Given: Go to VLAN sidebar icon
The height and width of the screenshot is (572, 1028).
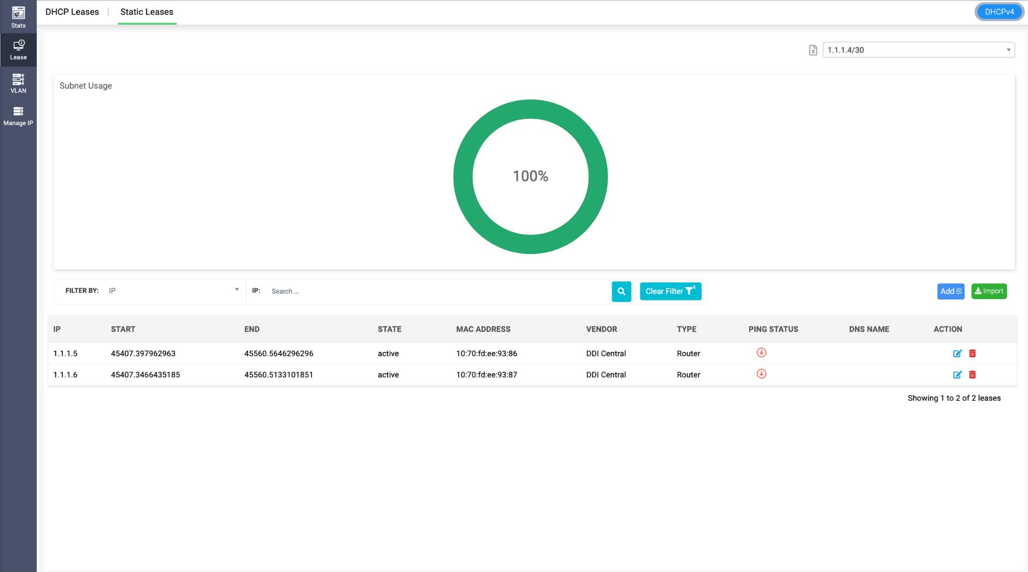Looking at the screenshot, I should point(18,83).
